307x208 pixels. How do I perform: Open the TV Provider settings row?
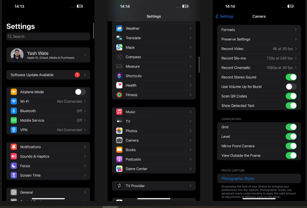(x=154, y=186)
